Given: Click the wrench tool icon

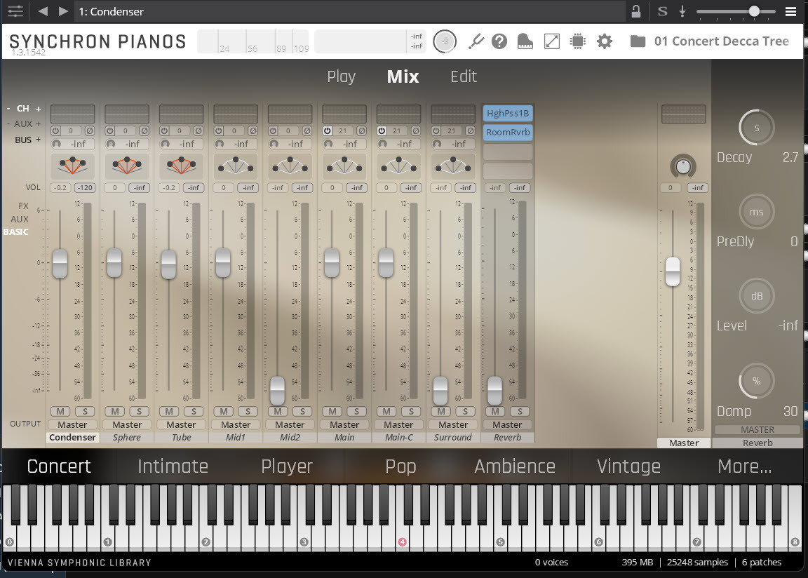Looking at the screenshot, I should pyautogui.click(x=476, y=41).
